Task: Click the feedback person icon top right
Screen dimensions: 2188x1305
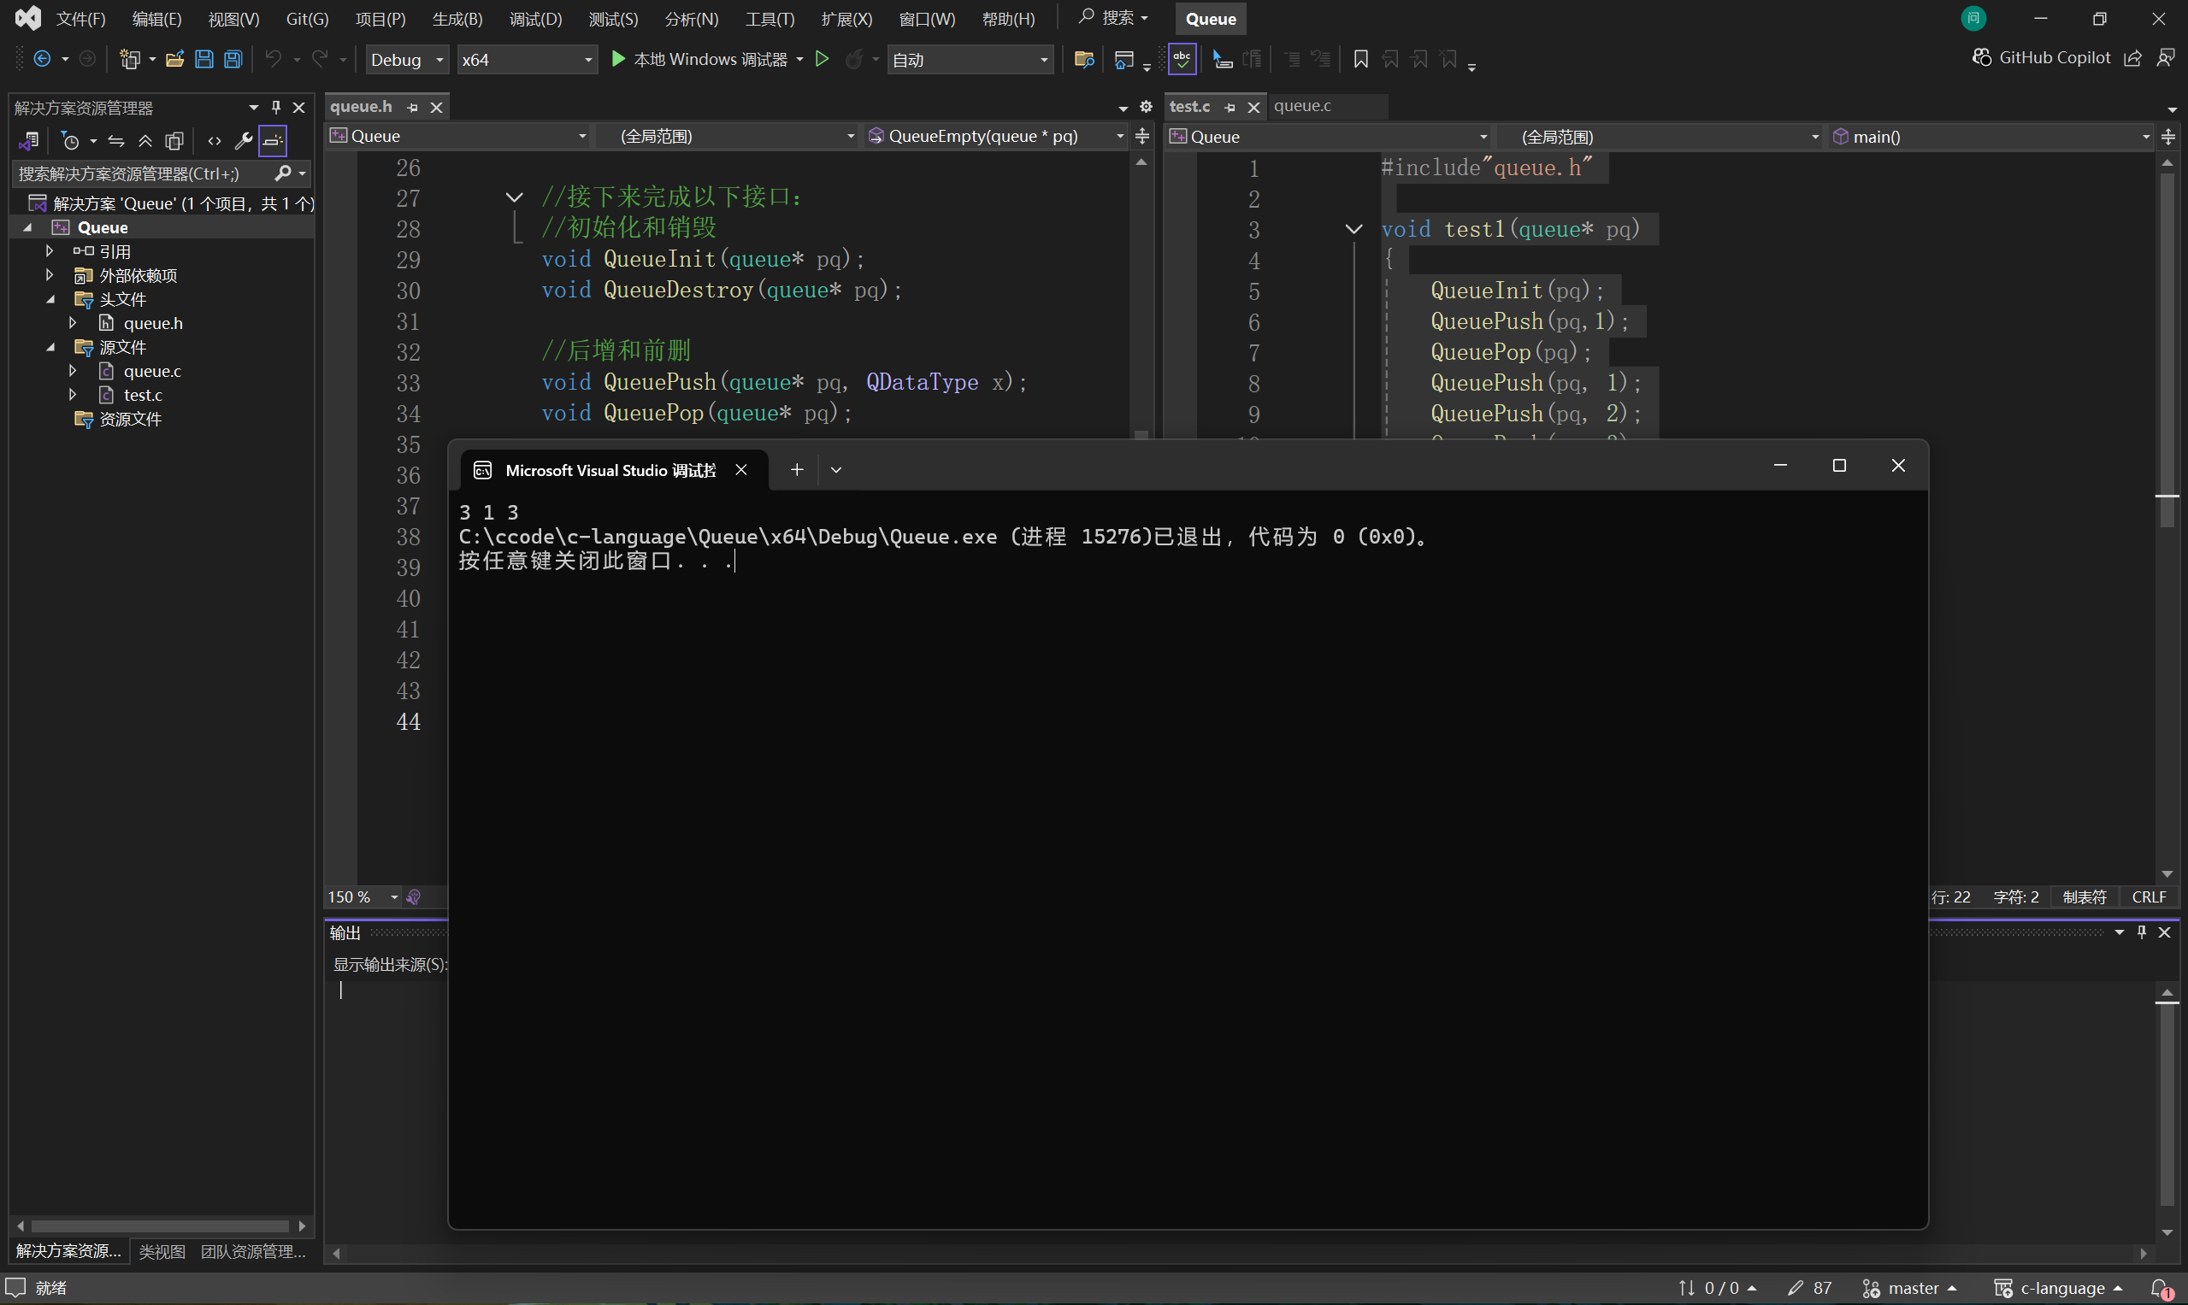Action: tap(2165, 58)
